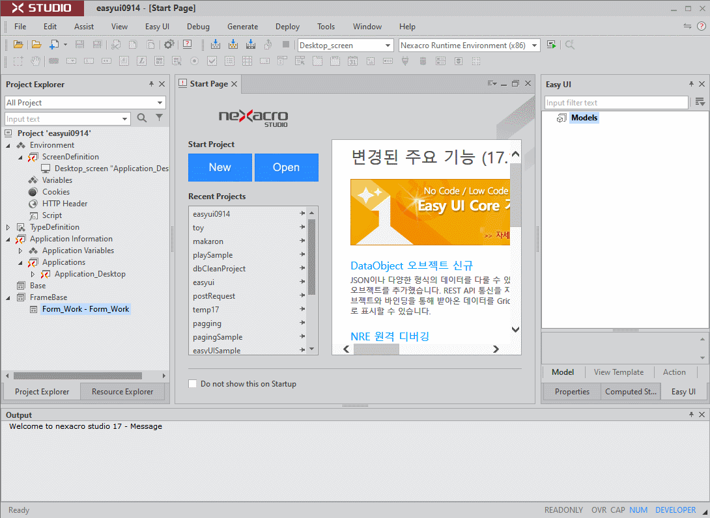This screenshot has width=710, height=518.
Task: Check Do not show this on Startup
Action: pyautogui.click(x=192, y=384)
